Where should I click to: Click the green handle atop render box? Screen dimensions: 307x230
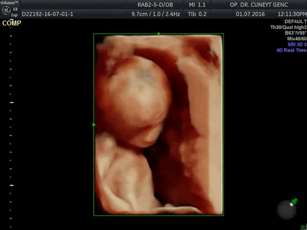pyautogui.click(x=159, y=34)
